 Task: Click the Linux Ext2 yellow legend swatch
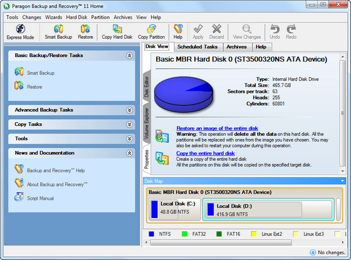pos(254,234)
